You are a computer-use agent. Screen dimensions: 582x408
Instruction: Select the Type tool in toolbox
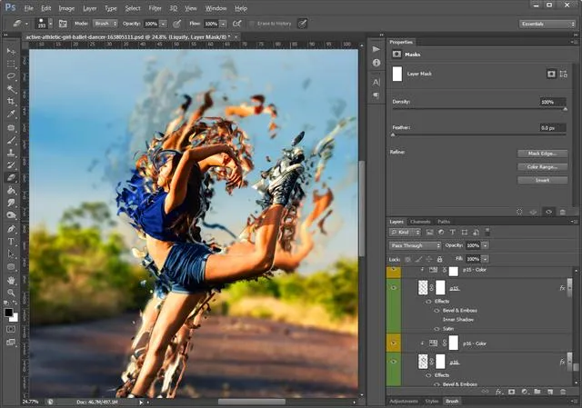11,242
